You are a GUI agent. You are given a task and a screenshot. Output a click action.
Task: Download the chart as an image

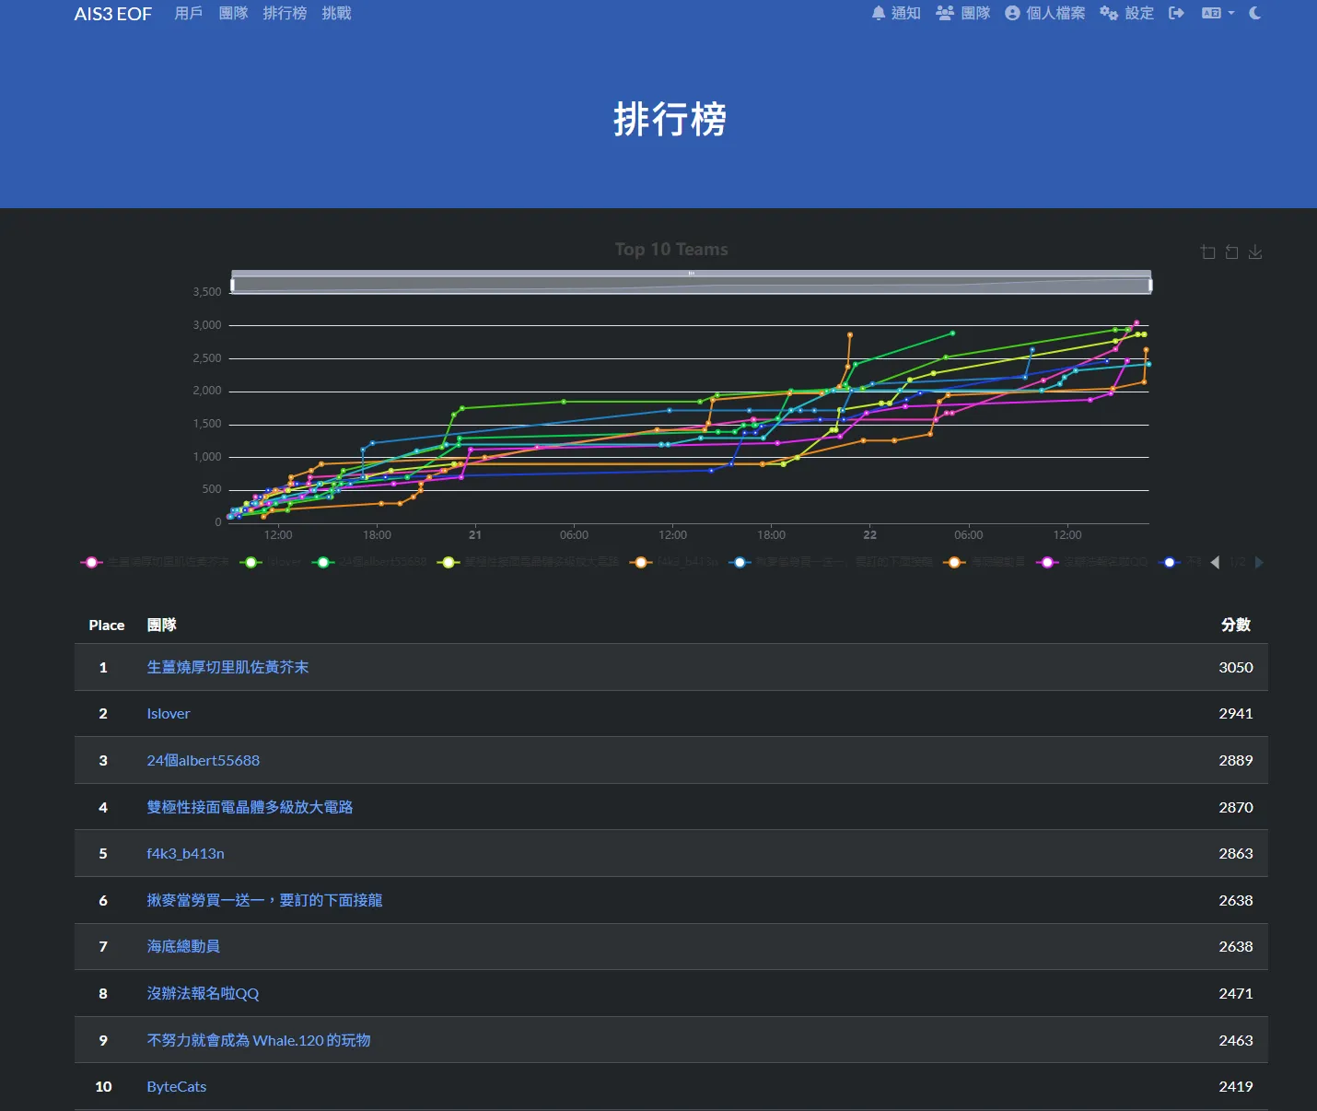pyautogui.click(x=1255, y=252)
